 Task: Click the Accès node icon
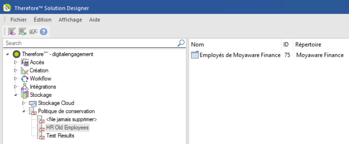[25, 62]
